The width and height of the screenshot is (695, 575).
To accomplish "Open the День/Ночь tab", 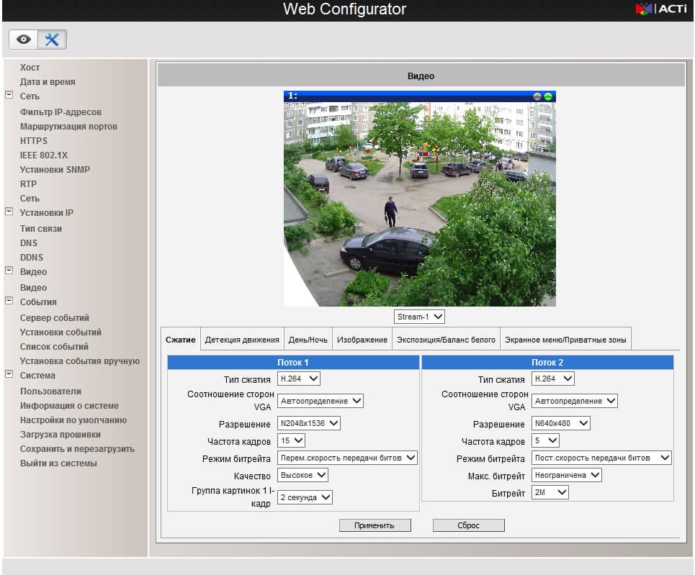I will click(308, 340).
